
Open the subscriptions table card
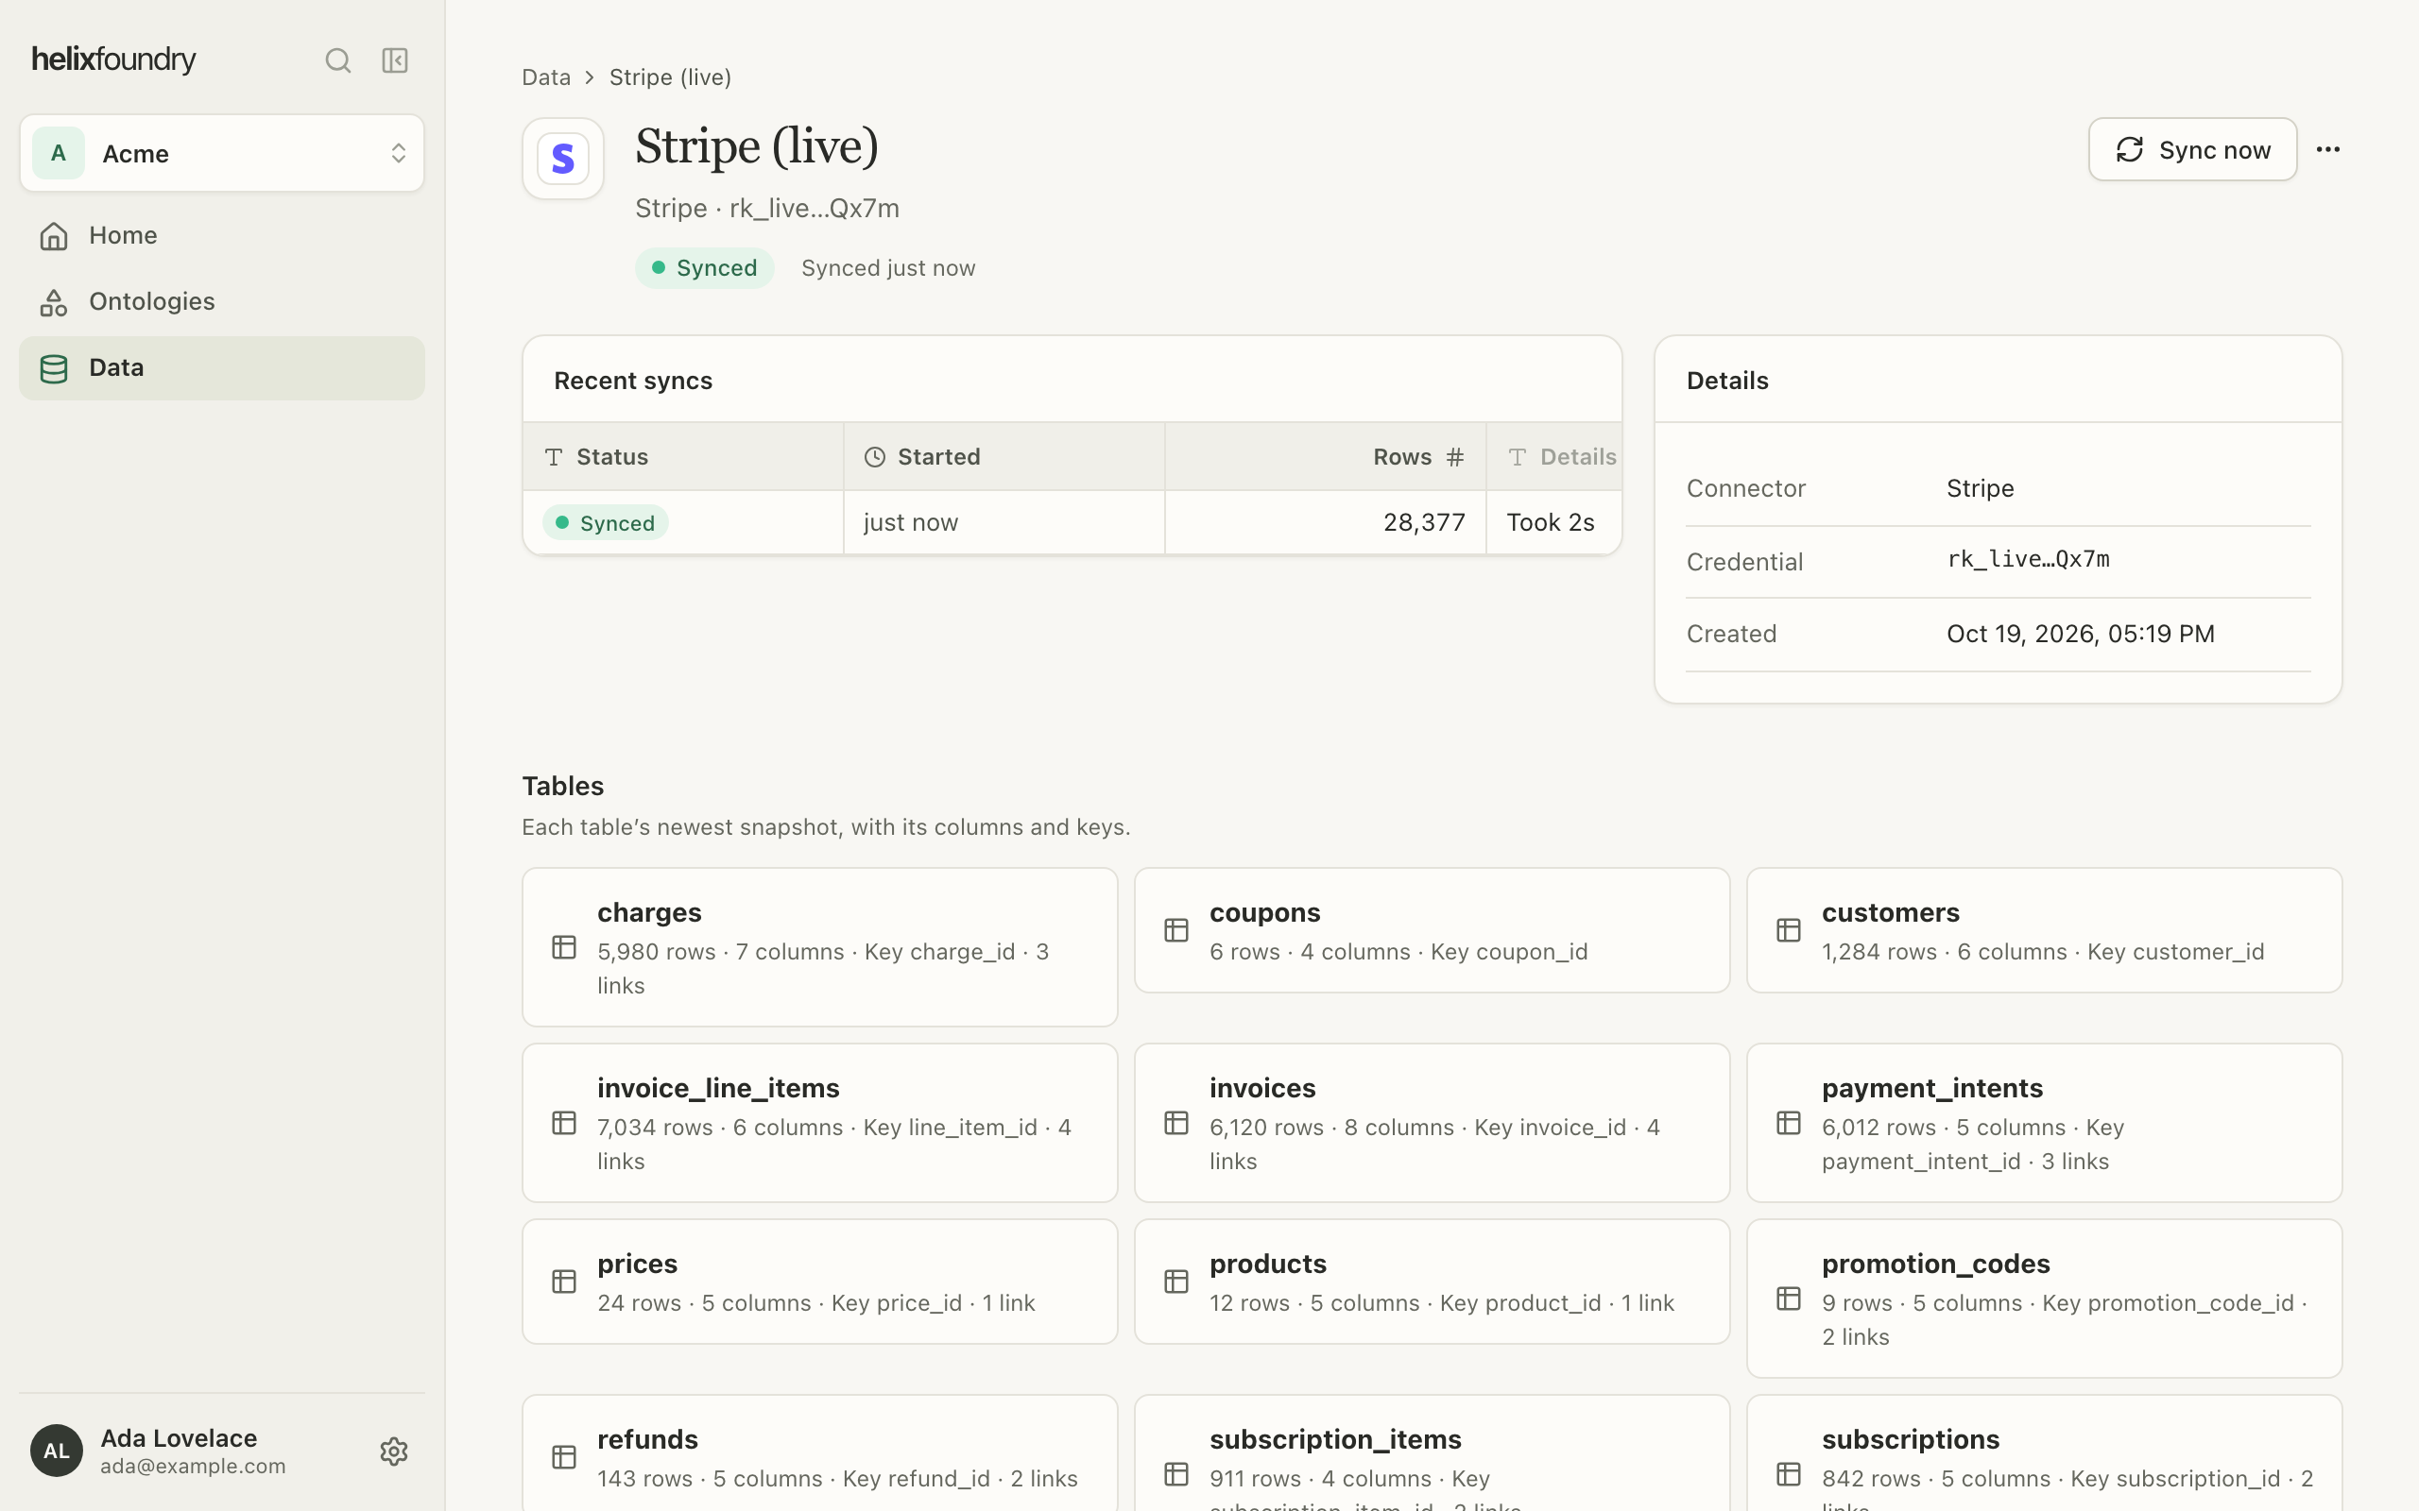click(2044, 1454)
